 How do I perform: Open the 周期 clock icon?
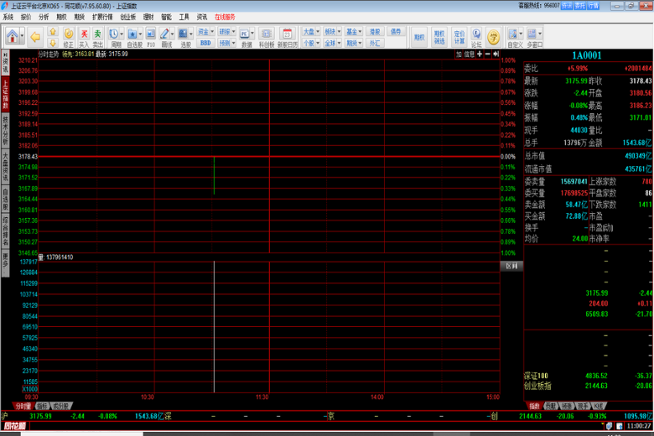113,34
